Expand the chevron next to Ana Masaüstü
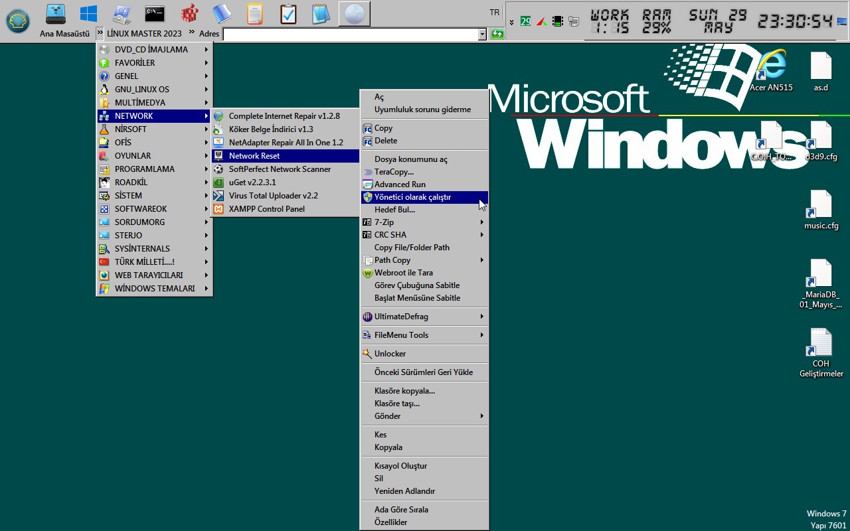Viewport: 850px width, 531px height. (x=100, y=33)
